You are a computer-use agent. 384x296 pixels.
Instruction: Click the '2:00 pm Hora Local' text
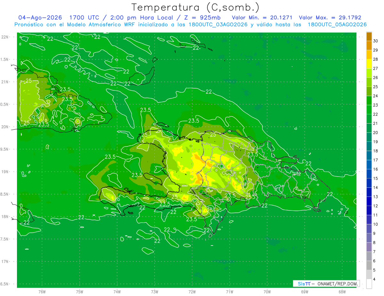pos(142,18)
